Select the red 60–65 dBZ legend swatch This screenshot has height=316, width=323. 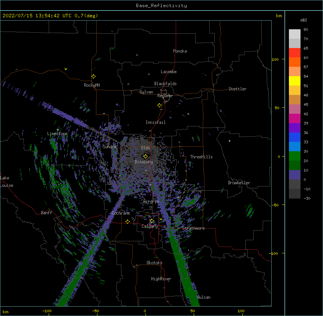click(295, 53)
